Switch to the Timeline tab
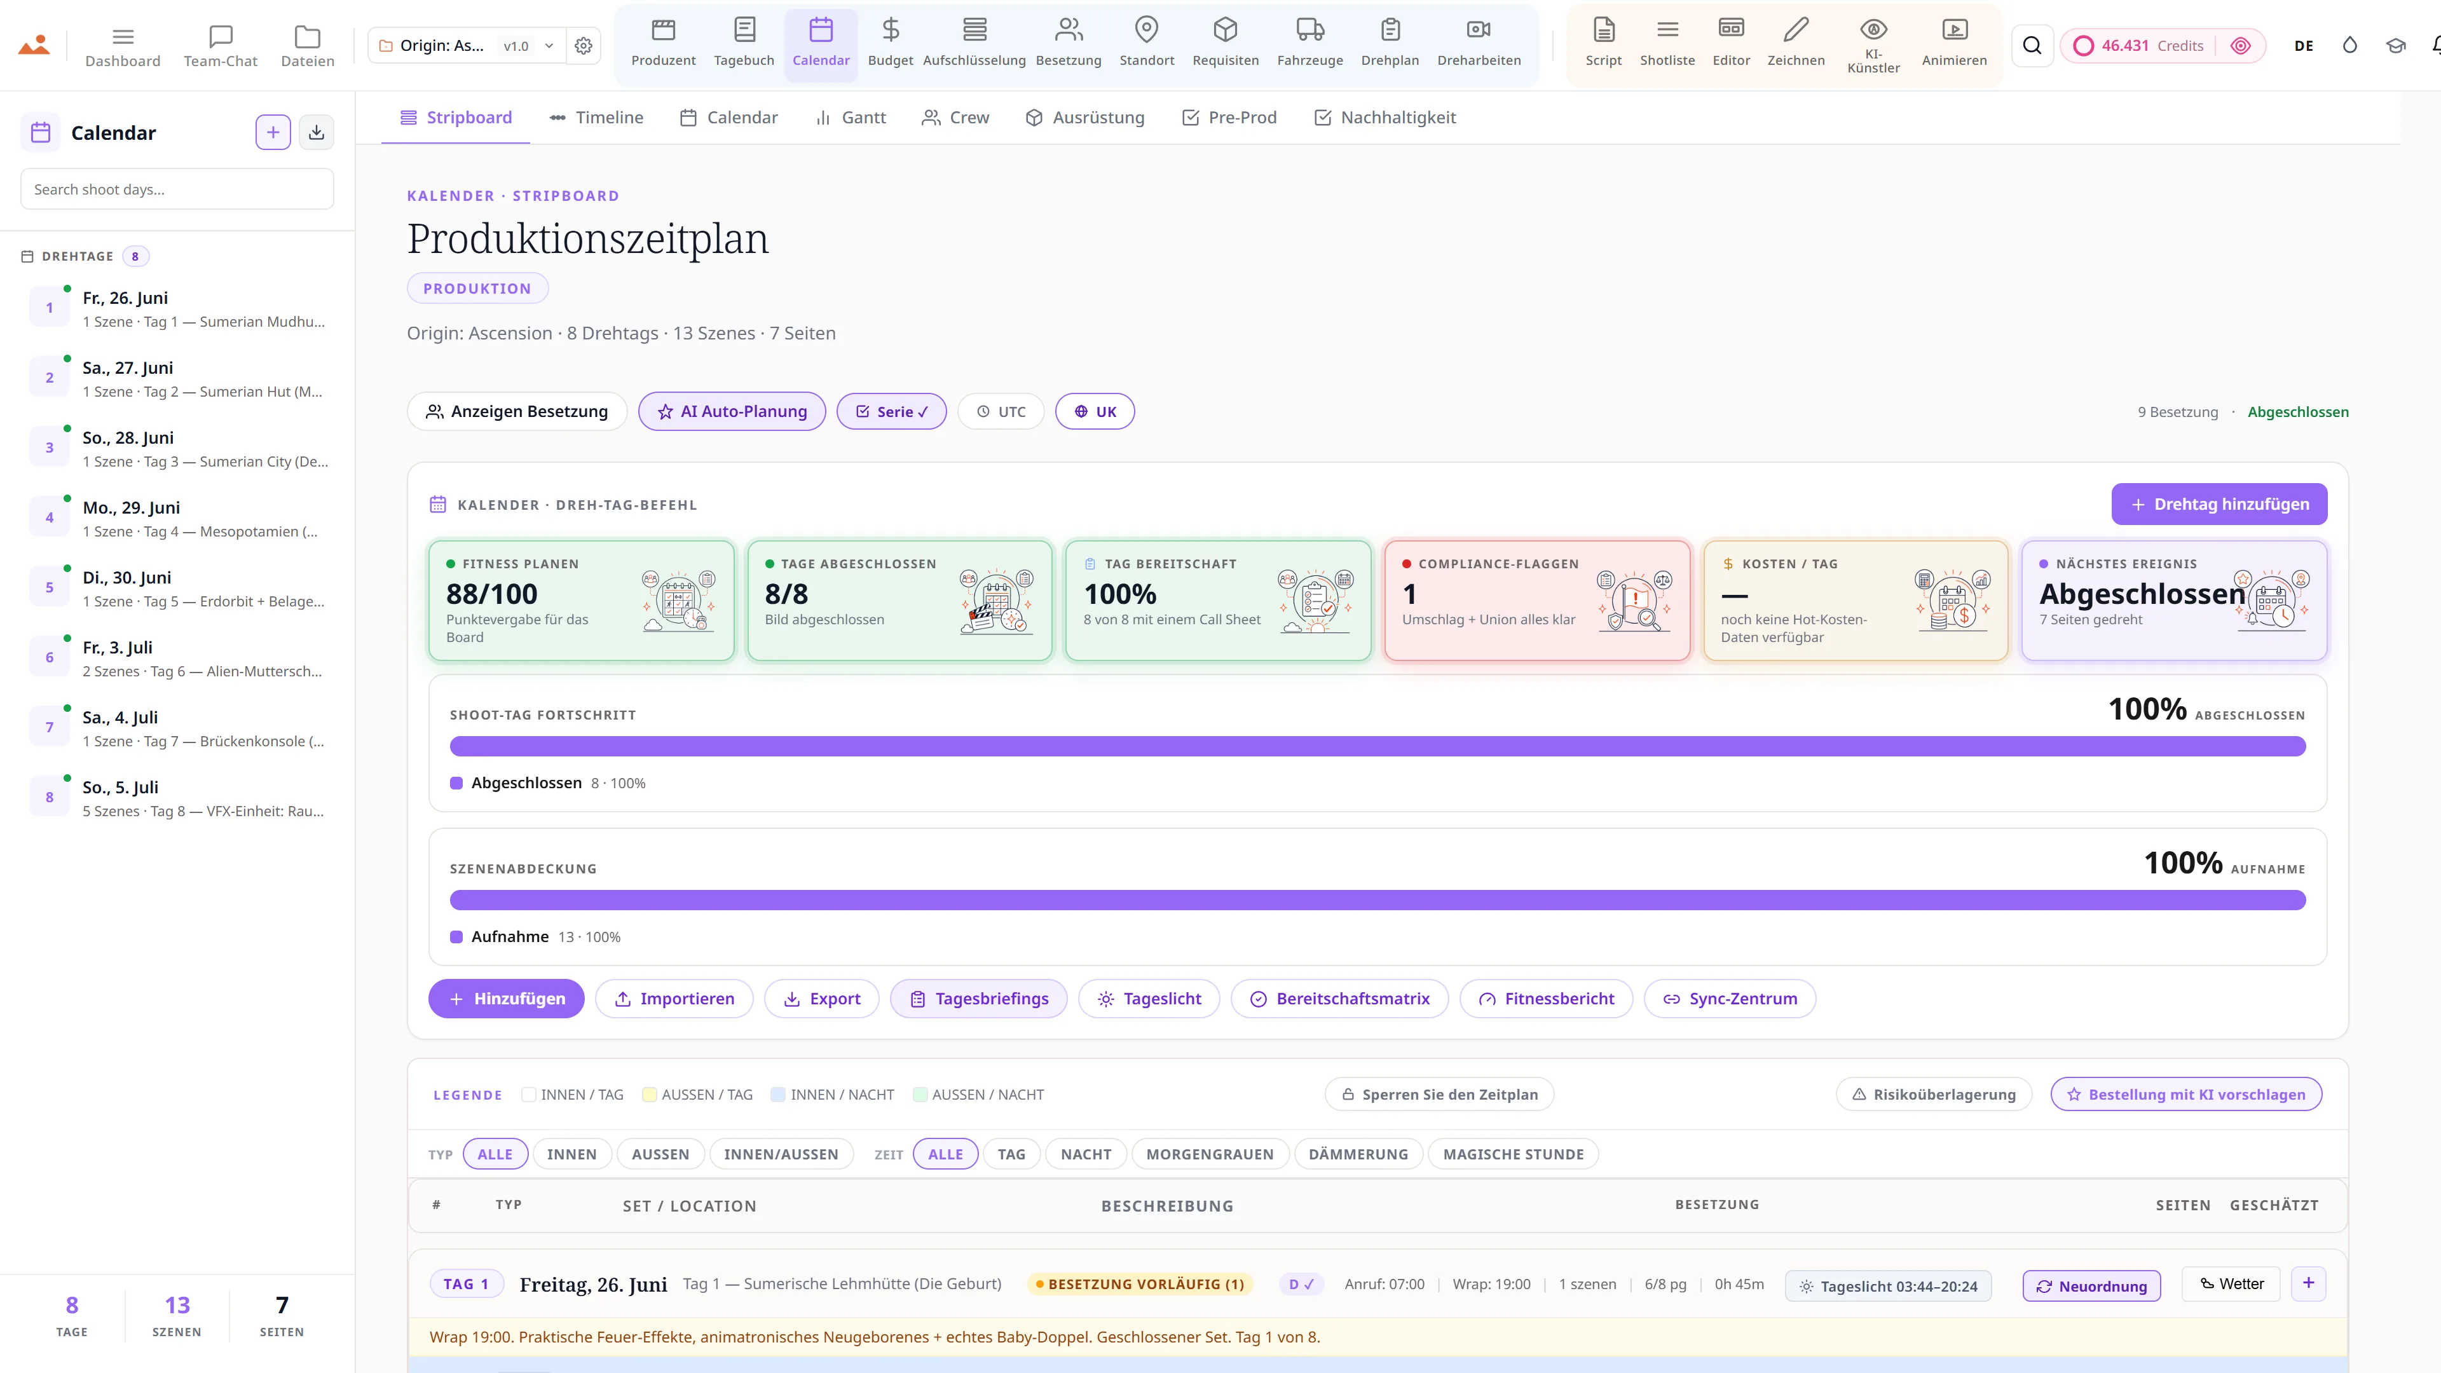This screenshot has width=2441, height=1373. (x=596, y=118)
